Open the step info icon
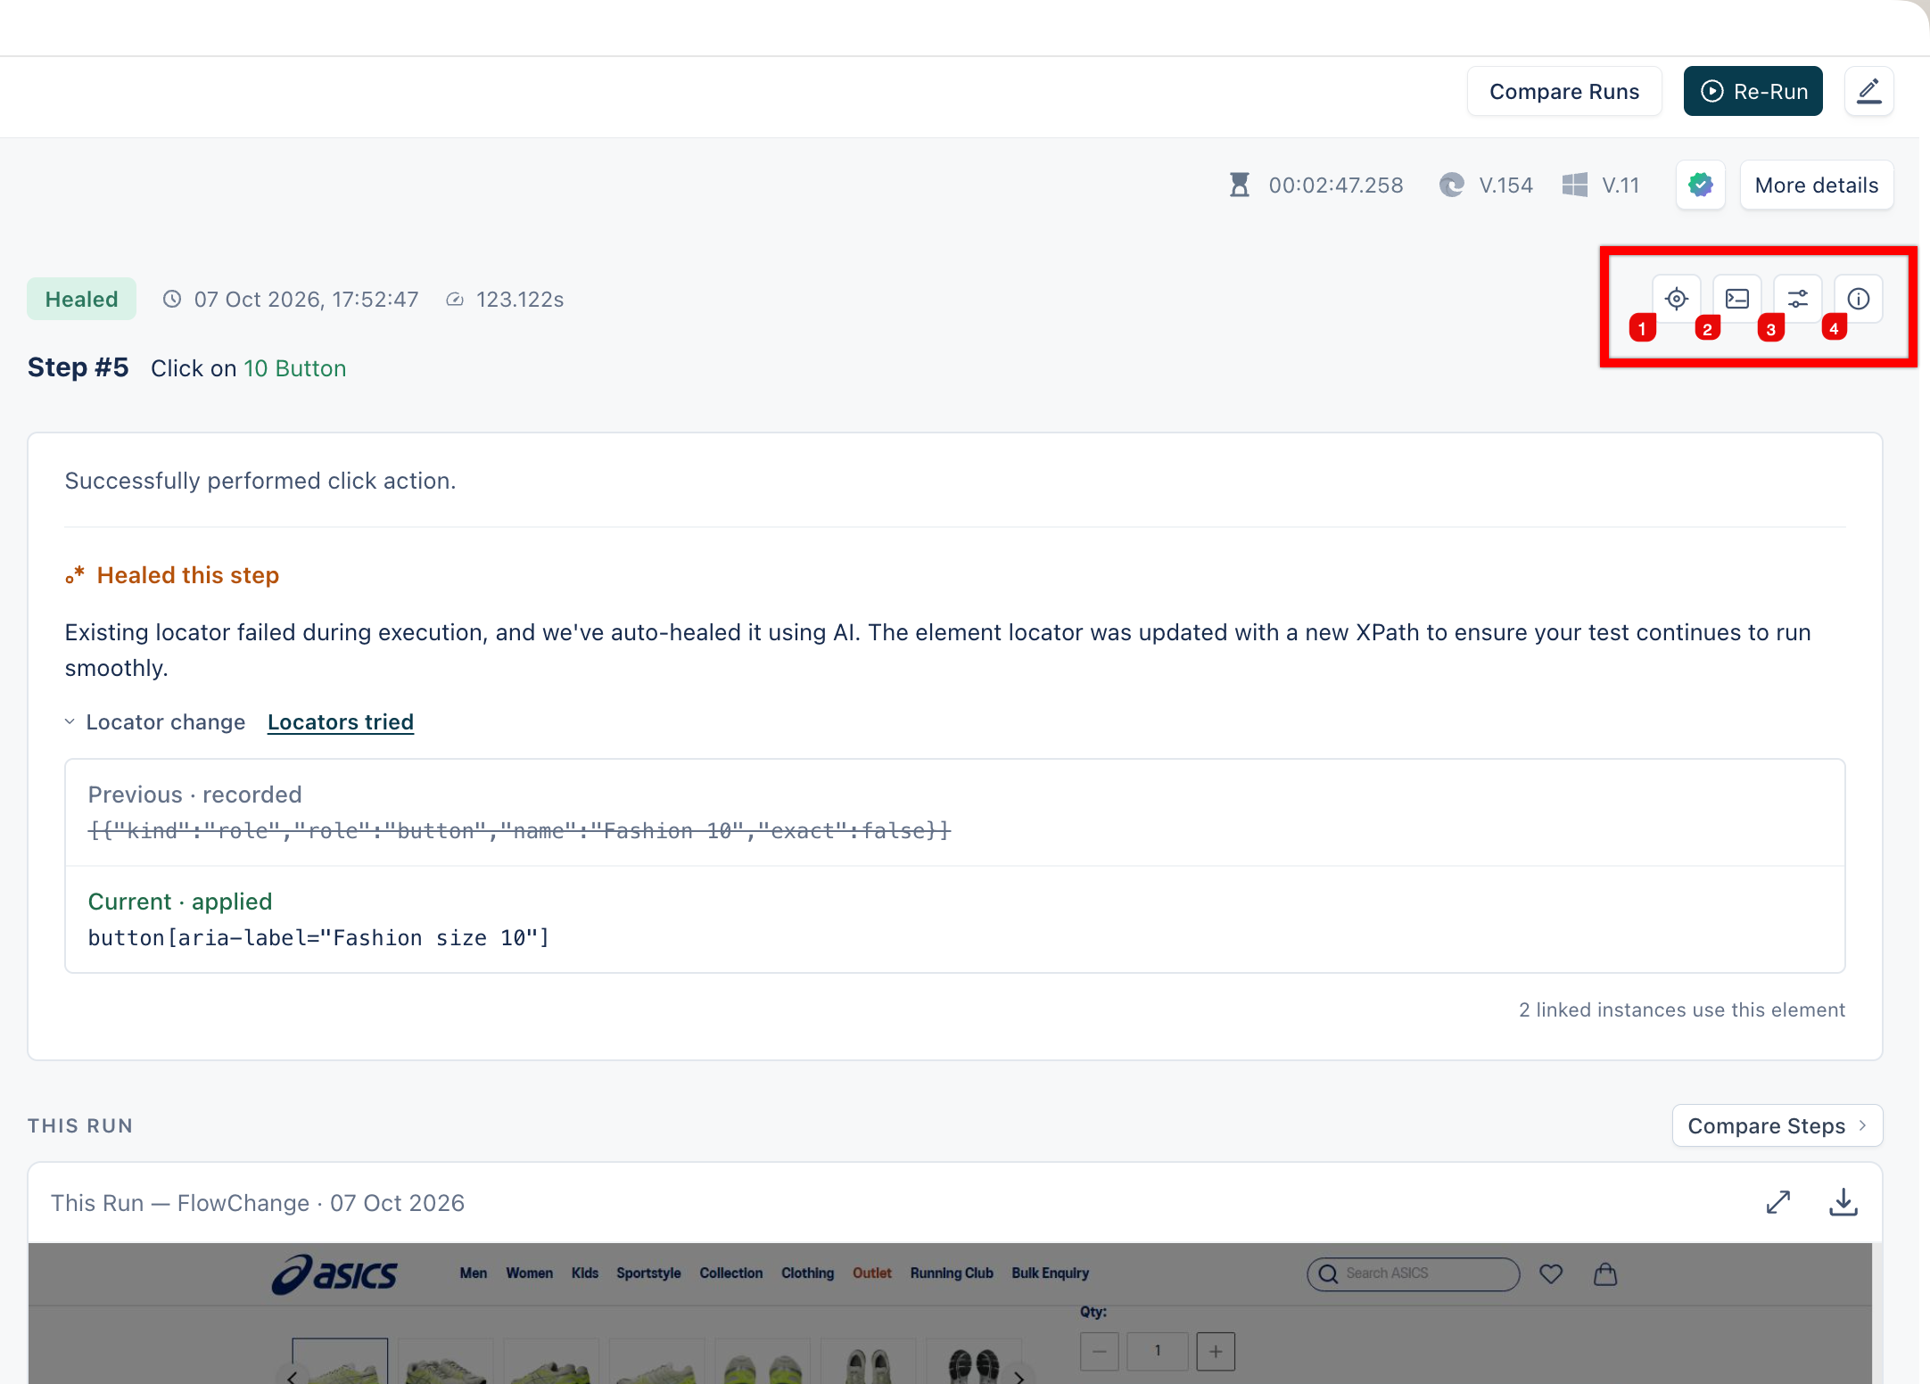Viewport: 1930px width, 1384px height. tap(1859, 299)
